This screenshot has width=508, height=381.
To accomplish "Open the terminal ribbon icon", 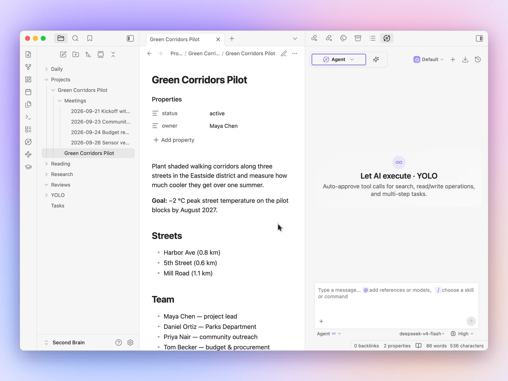I will (x=28, y=117).
